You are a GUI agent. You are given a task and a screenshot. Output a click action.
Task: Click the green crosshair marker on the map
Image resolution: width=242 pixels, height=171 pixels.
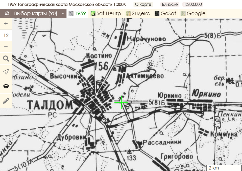pos(122,102)
